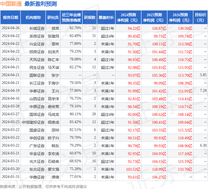Image resolution: width=208 pixels, height=189 pixels.
Task: Click the 130.56亿 2026 forecast
Action: (185, 28)
